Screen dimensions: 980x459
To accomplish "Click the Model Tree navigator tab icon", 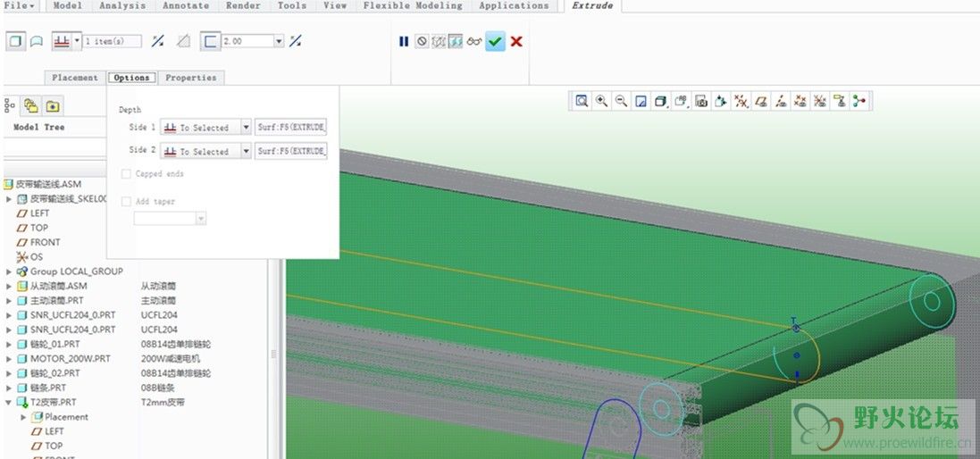I will coord(9,106).
